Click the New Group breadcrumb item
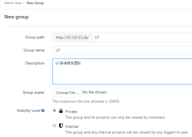Image resolution: width=192 pixels, height=137 pixels. [x=35, y=3]
